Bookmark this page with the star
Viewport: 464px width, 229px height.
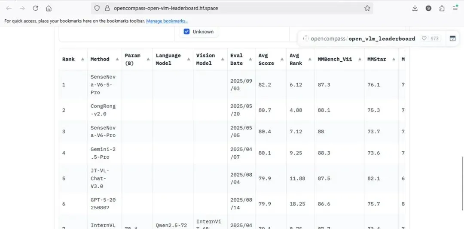[x=367, y=8]
